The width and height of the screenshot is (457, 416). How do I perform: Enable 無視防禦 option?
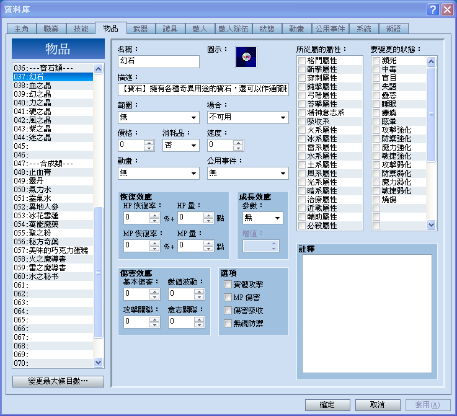228,324
